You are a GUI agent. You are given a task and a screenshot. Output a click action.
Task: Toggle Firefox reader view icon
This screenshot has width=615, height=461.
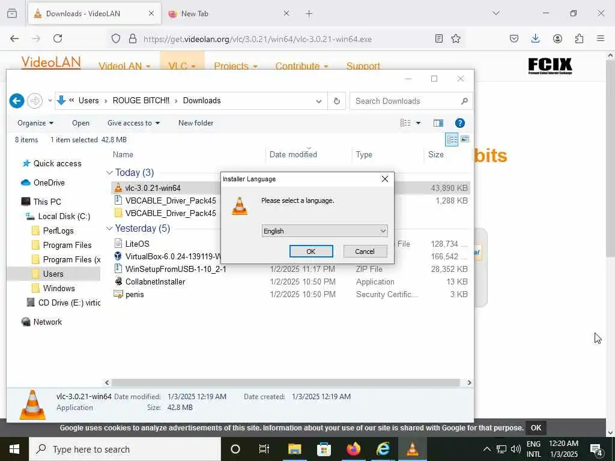439,38
